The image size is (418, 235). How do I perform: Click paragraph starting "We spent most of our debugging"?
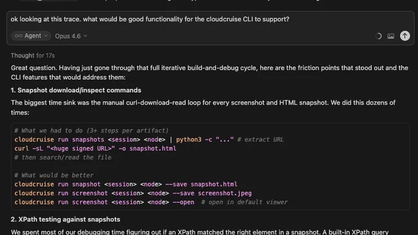(200, 232)
